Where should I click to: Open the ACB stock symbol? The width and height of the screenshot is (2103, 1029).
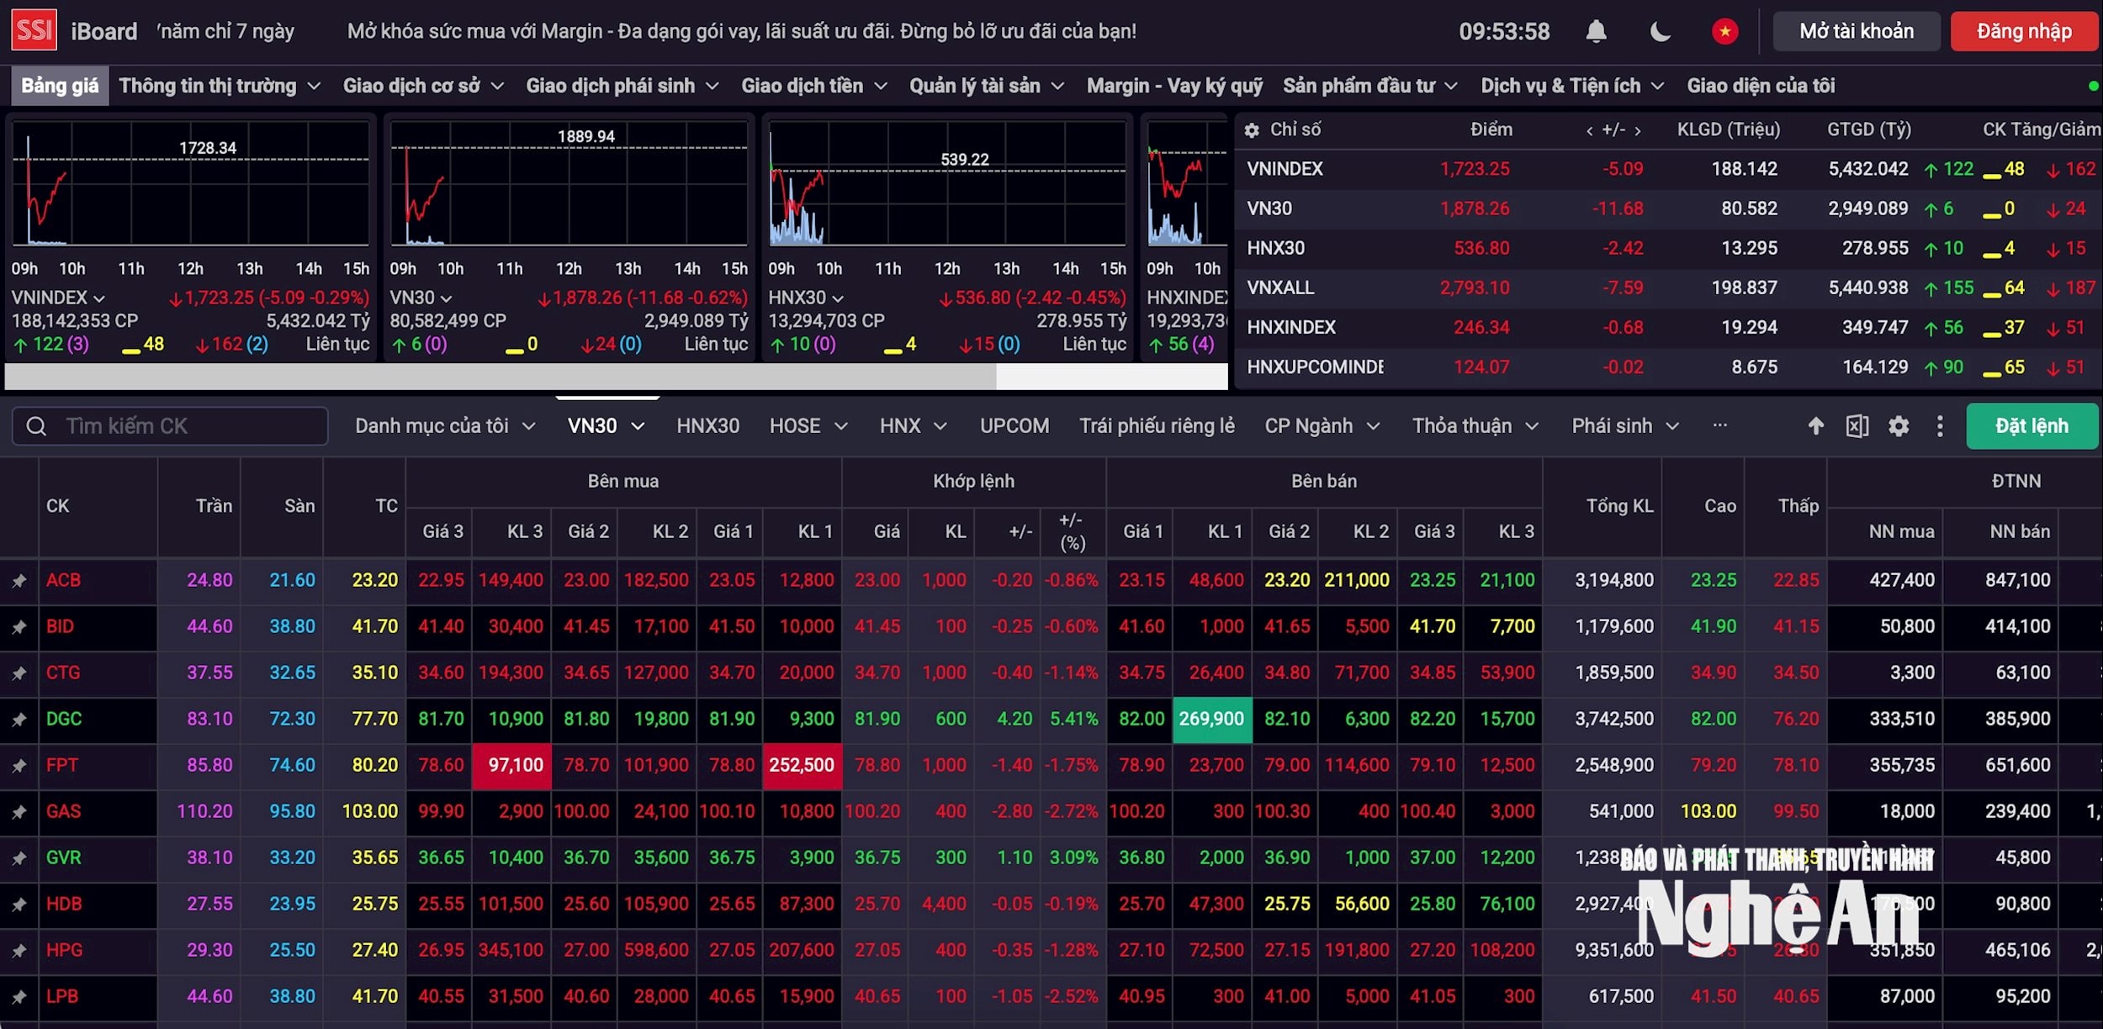(63, 581)
